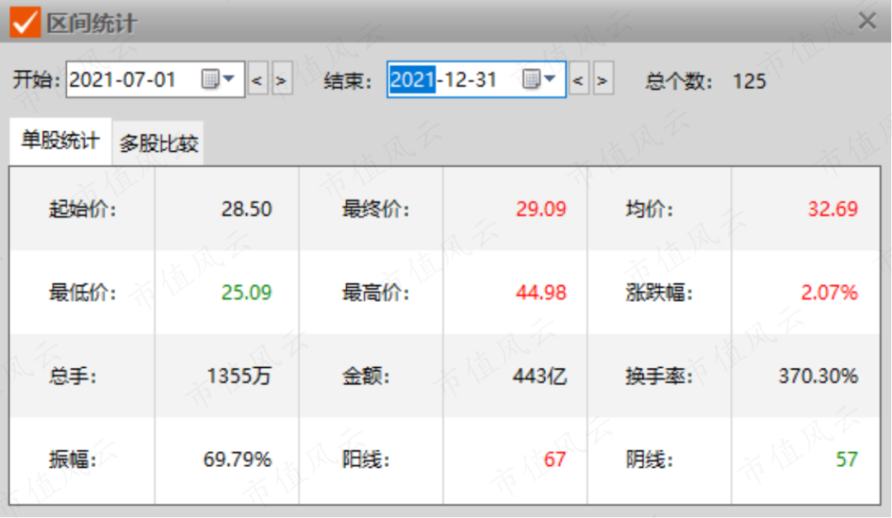Image resolution: width=892 pixels, height=518 pixels.
Task: Open the calendar dropdown for 结束 date
Action: click(x=539, y=79)
